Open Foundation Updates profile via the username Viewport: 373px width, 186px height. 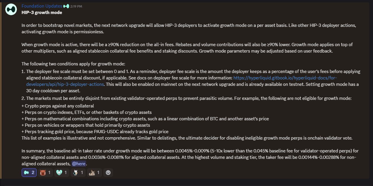[x=41, y=6]
